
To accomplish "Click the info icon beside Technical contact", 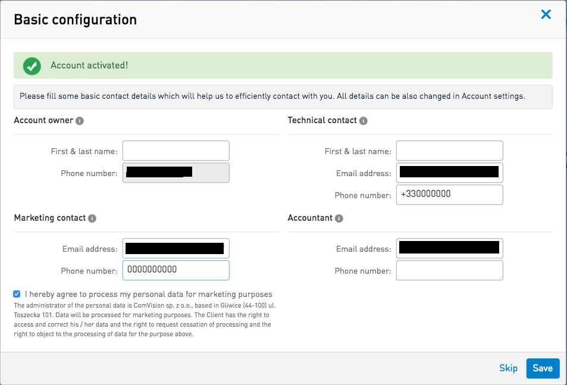I will (364, 121).
